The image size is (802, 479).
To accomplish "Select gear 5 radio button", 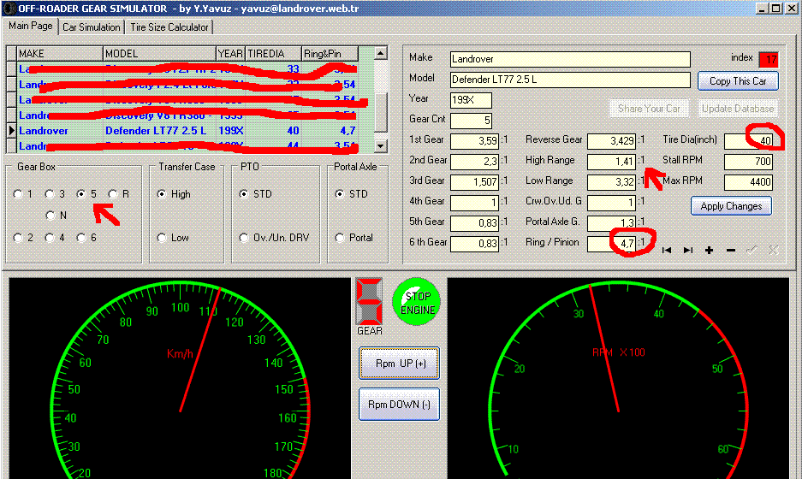I will tap(80, 194).
